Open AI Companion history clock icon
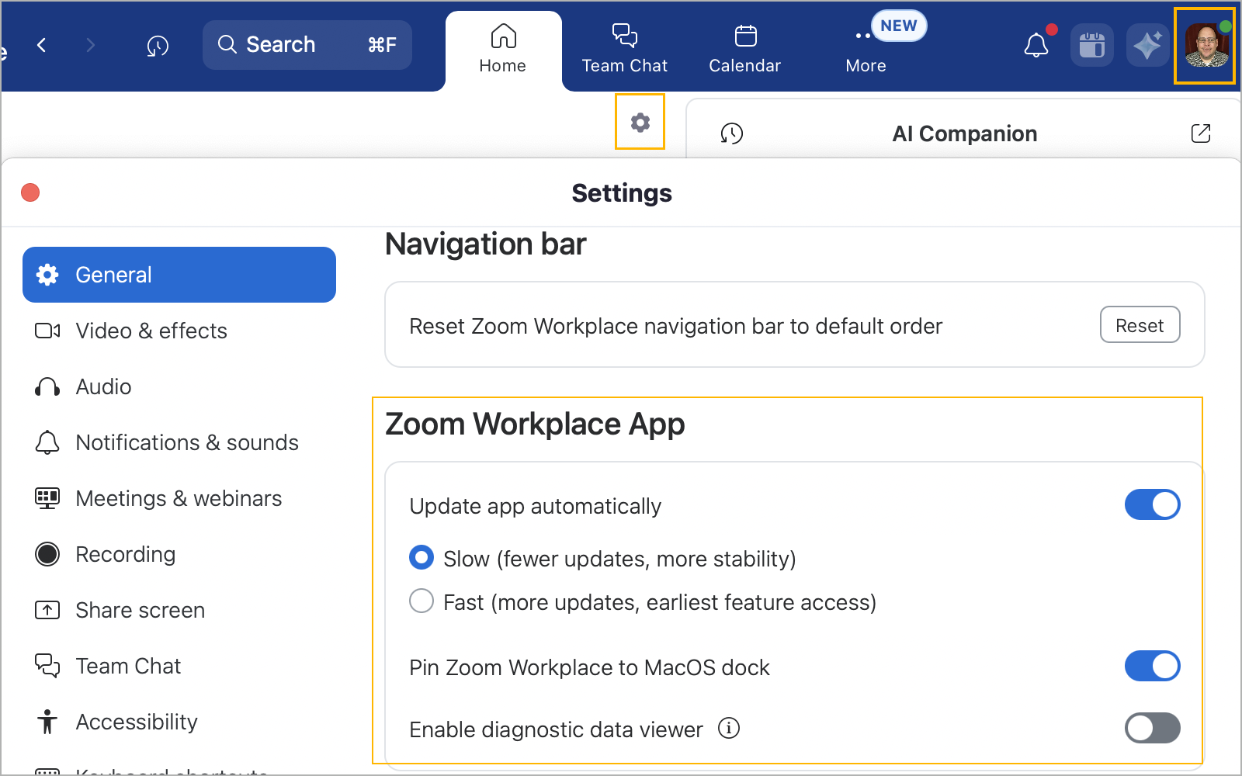Image resolution: width=1242 pixels, height=776 pixels. [x=731, y=133]
